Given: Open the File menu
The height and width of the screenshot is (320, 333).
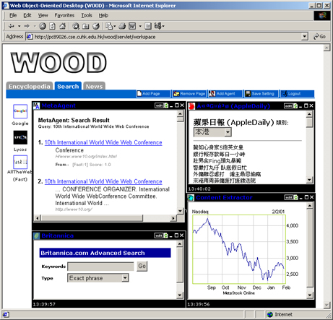Looking at the screenshot, I should tap(13, 15).
